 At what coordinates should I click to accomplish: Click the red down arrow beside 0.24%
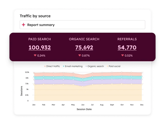click(x=35, y=55)
